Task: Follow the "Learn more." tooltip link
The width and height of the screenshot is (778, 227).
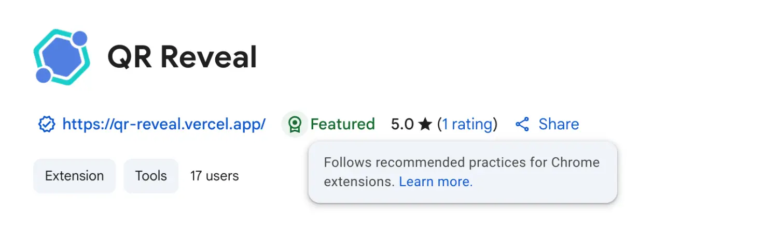Action: pyautogui.click(x=436, y=181)
